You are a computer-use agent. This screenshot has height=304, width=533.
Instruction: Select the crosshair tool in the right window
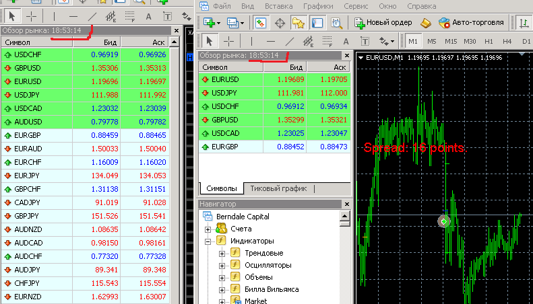coord(229,42)
